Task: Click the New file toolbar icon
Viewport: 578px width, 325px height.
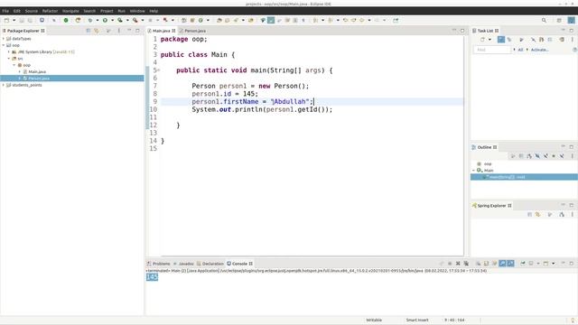Action: [6, 20]
